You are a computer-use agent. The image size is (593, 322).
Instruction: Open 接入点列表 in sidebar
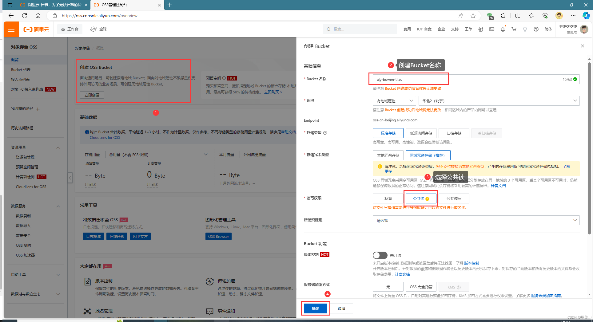coord(20,80)
